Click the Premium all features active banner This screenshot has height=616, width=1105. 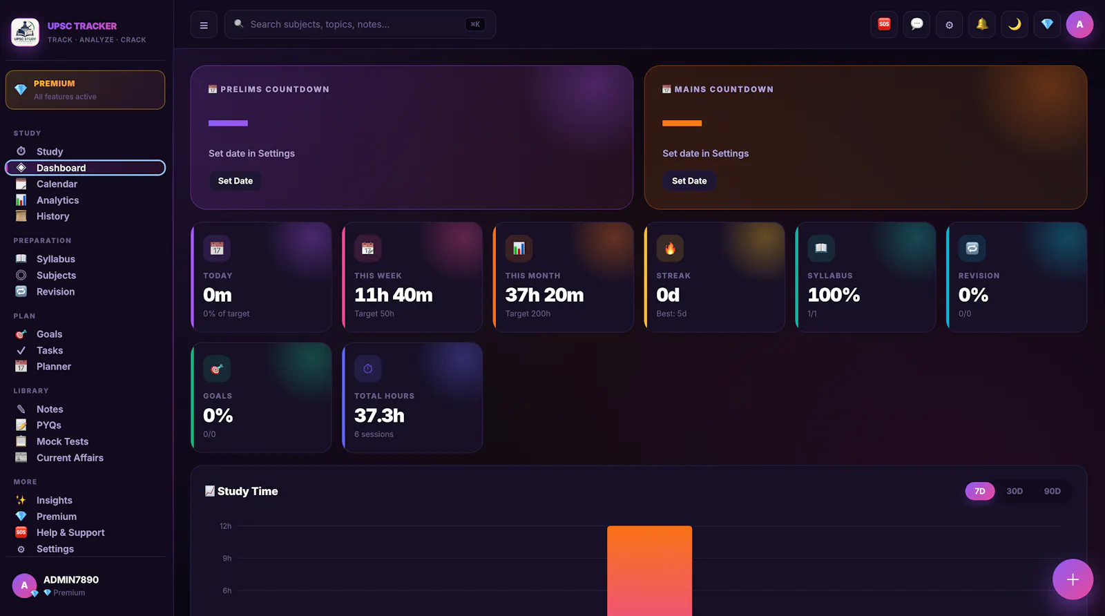coord(86,90)
